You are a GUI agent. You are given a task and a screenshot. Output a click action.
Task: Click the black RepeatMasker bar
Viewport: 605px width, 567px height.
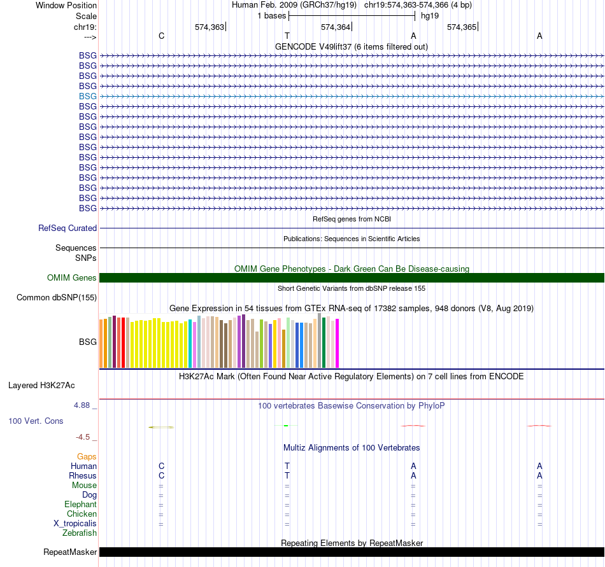click(352, 552)
